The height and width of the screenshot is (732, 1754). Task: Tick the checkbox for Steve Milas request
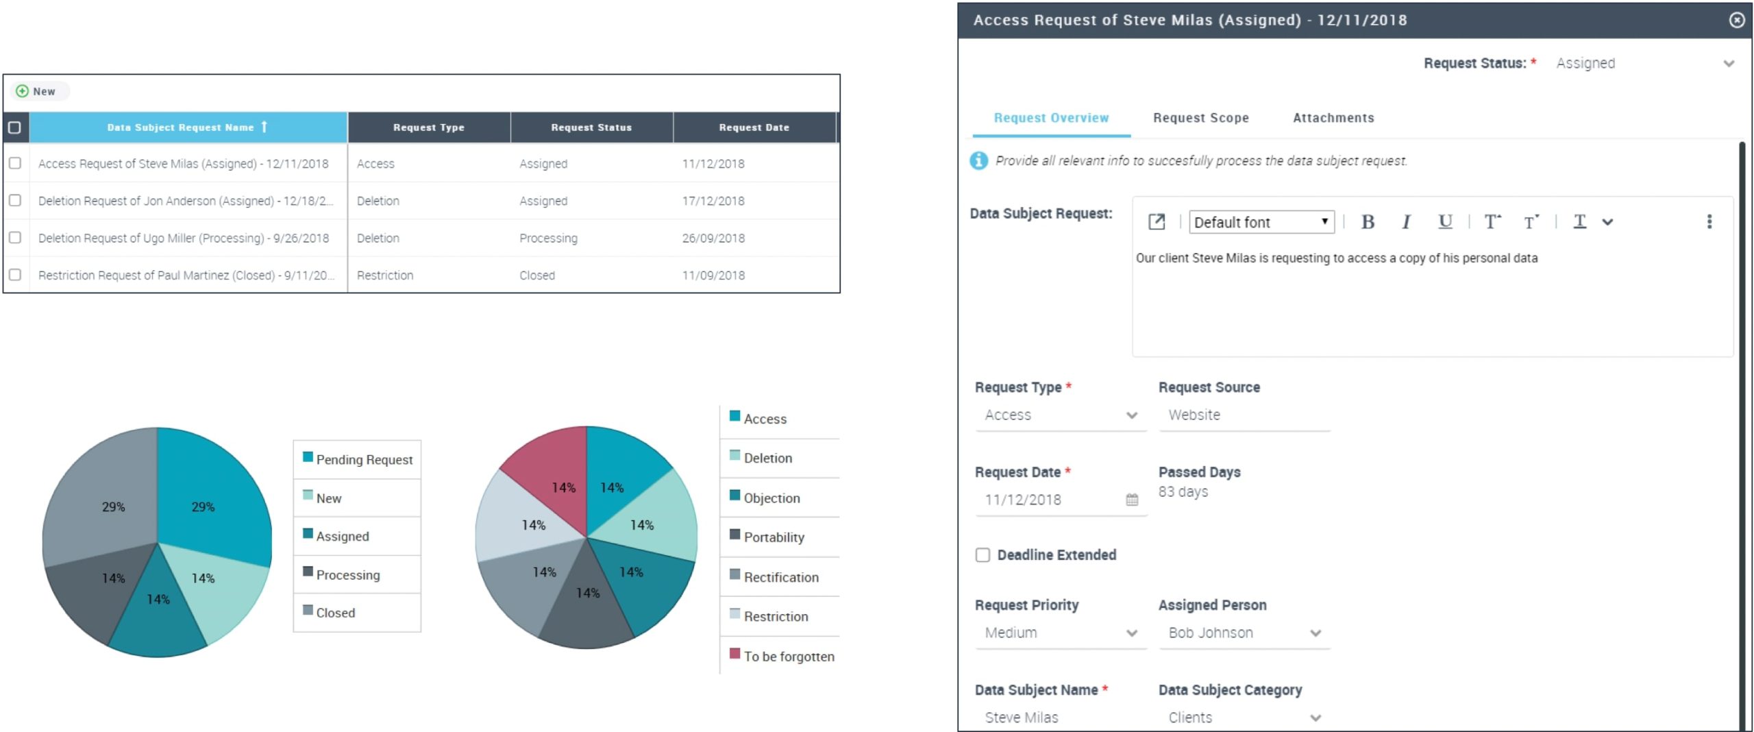pos(15,164)
